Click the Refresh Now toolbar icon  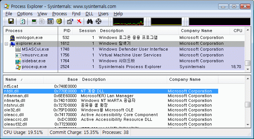[23, 21]
